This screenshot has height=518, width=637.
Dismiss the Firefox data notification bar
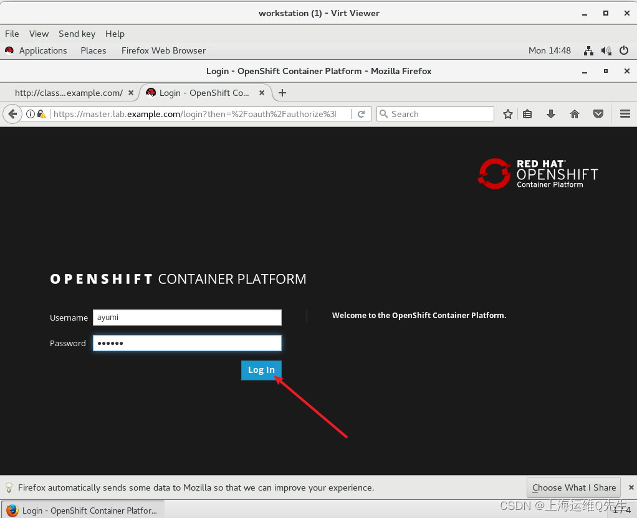pos(631,487)
